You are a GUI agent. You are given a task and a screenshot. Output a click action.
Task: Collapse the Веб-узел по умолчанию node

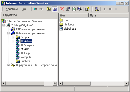click(8, 33)
